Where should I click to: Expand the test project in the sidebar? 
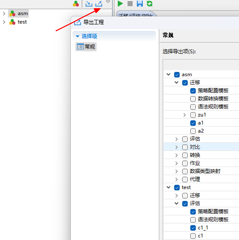(x=4, y=22)
